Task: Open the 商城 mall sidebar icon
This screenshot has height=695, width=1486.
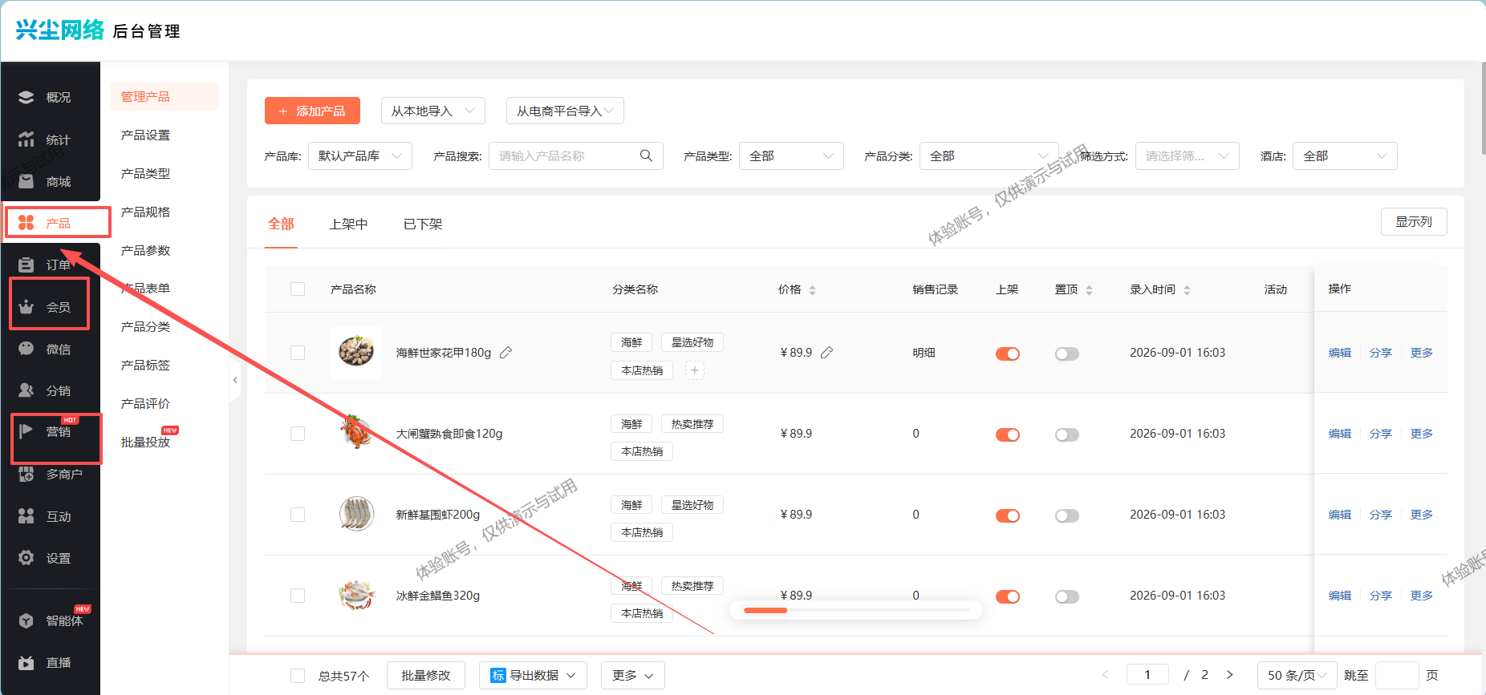Action: click(26, 181)
